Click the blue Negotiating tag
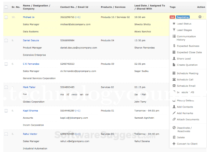Image resolution: width=207 pixels, height=152 pixels. 183,17
